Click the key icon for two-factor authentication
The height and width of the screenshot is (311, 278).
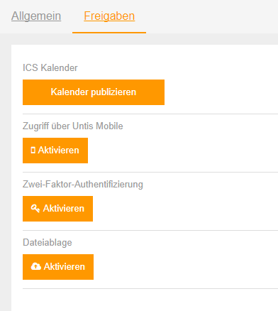35,208
